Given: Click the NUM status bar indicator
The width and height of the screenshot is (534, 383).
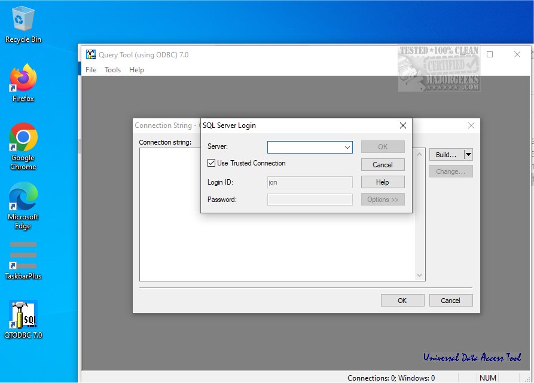Looking at the screenshot, I should click(488, 378).
